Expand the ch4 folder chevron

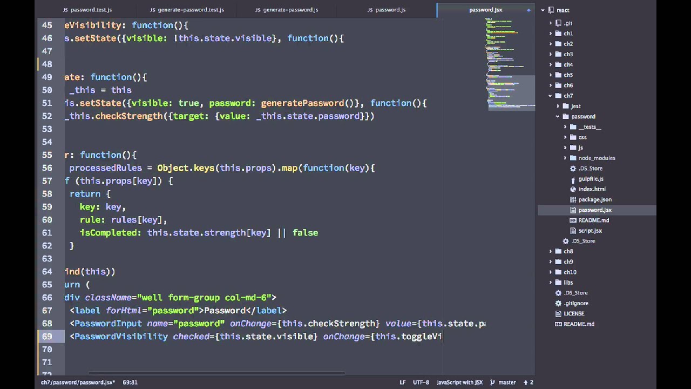click(x=551, y=65)
